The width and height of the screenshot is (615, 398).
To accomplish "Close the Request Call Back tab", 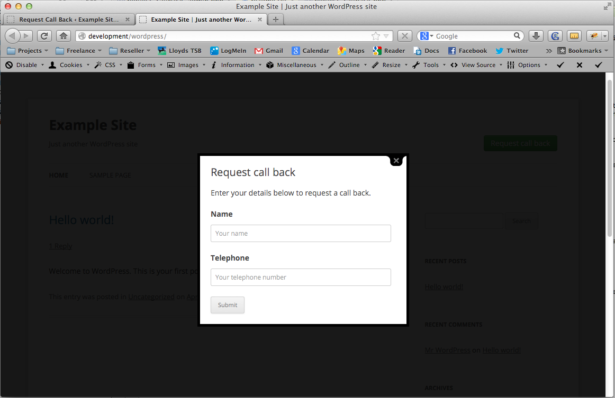I will pos(128,19).
